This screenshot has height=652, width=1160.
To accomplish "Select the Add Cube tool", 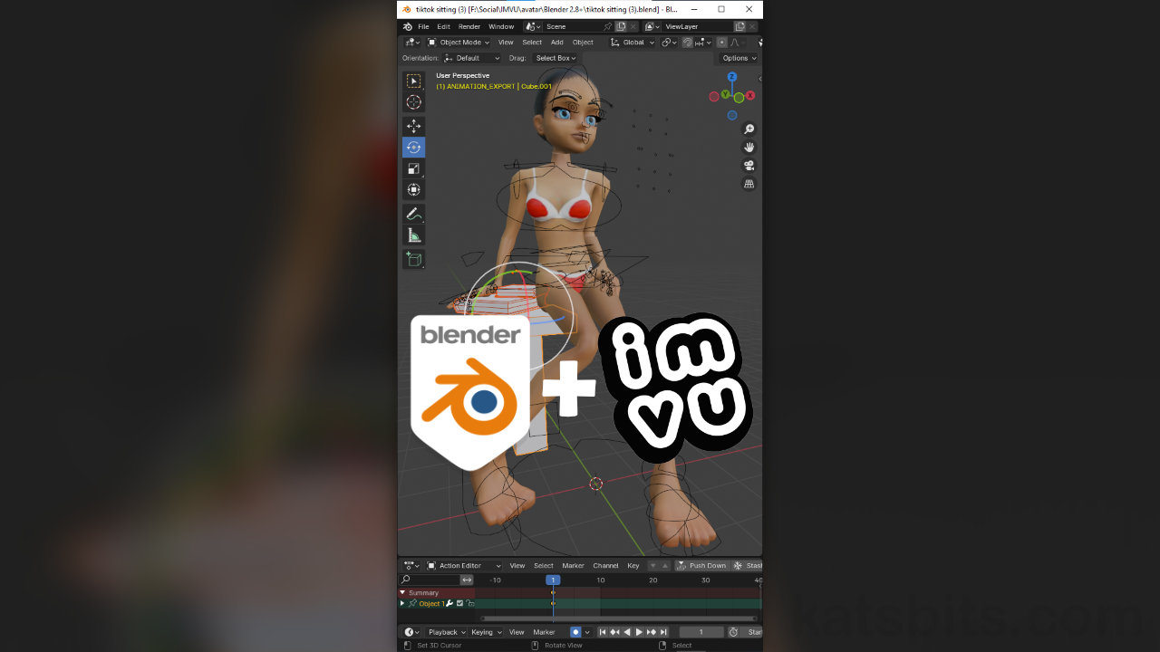I will [413, 259].
